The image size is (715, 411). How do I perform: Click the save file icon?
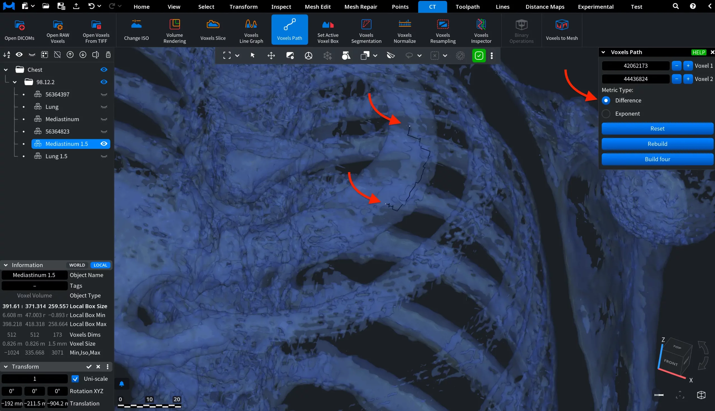tap(61, 6)
